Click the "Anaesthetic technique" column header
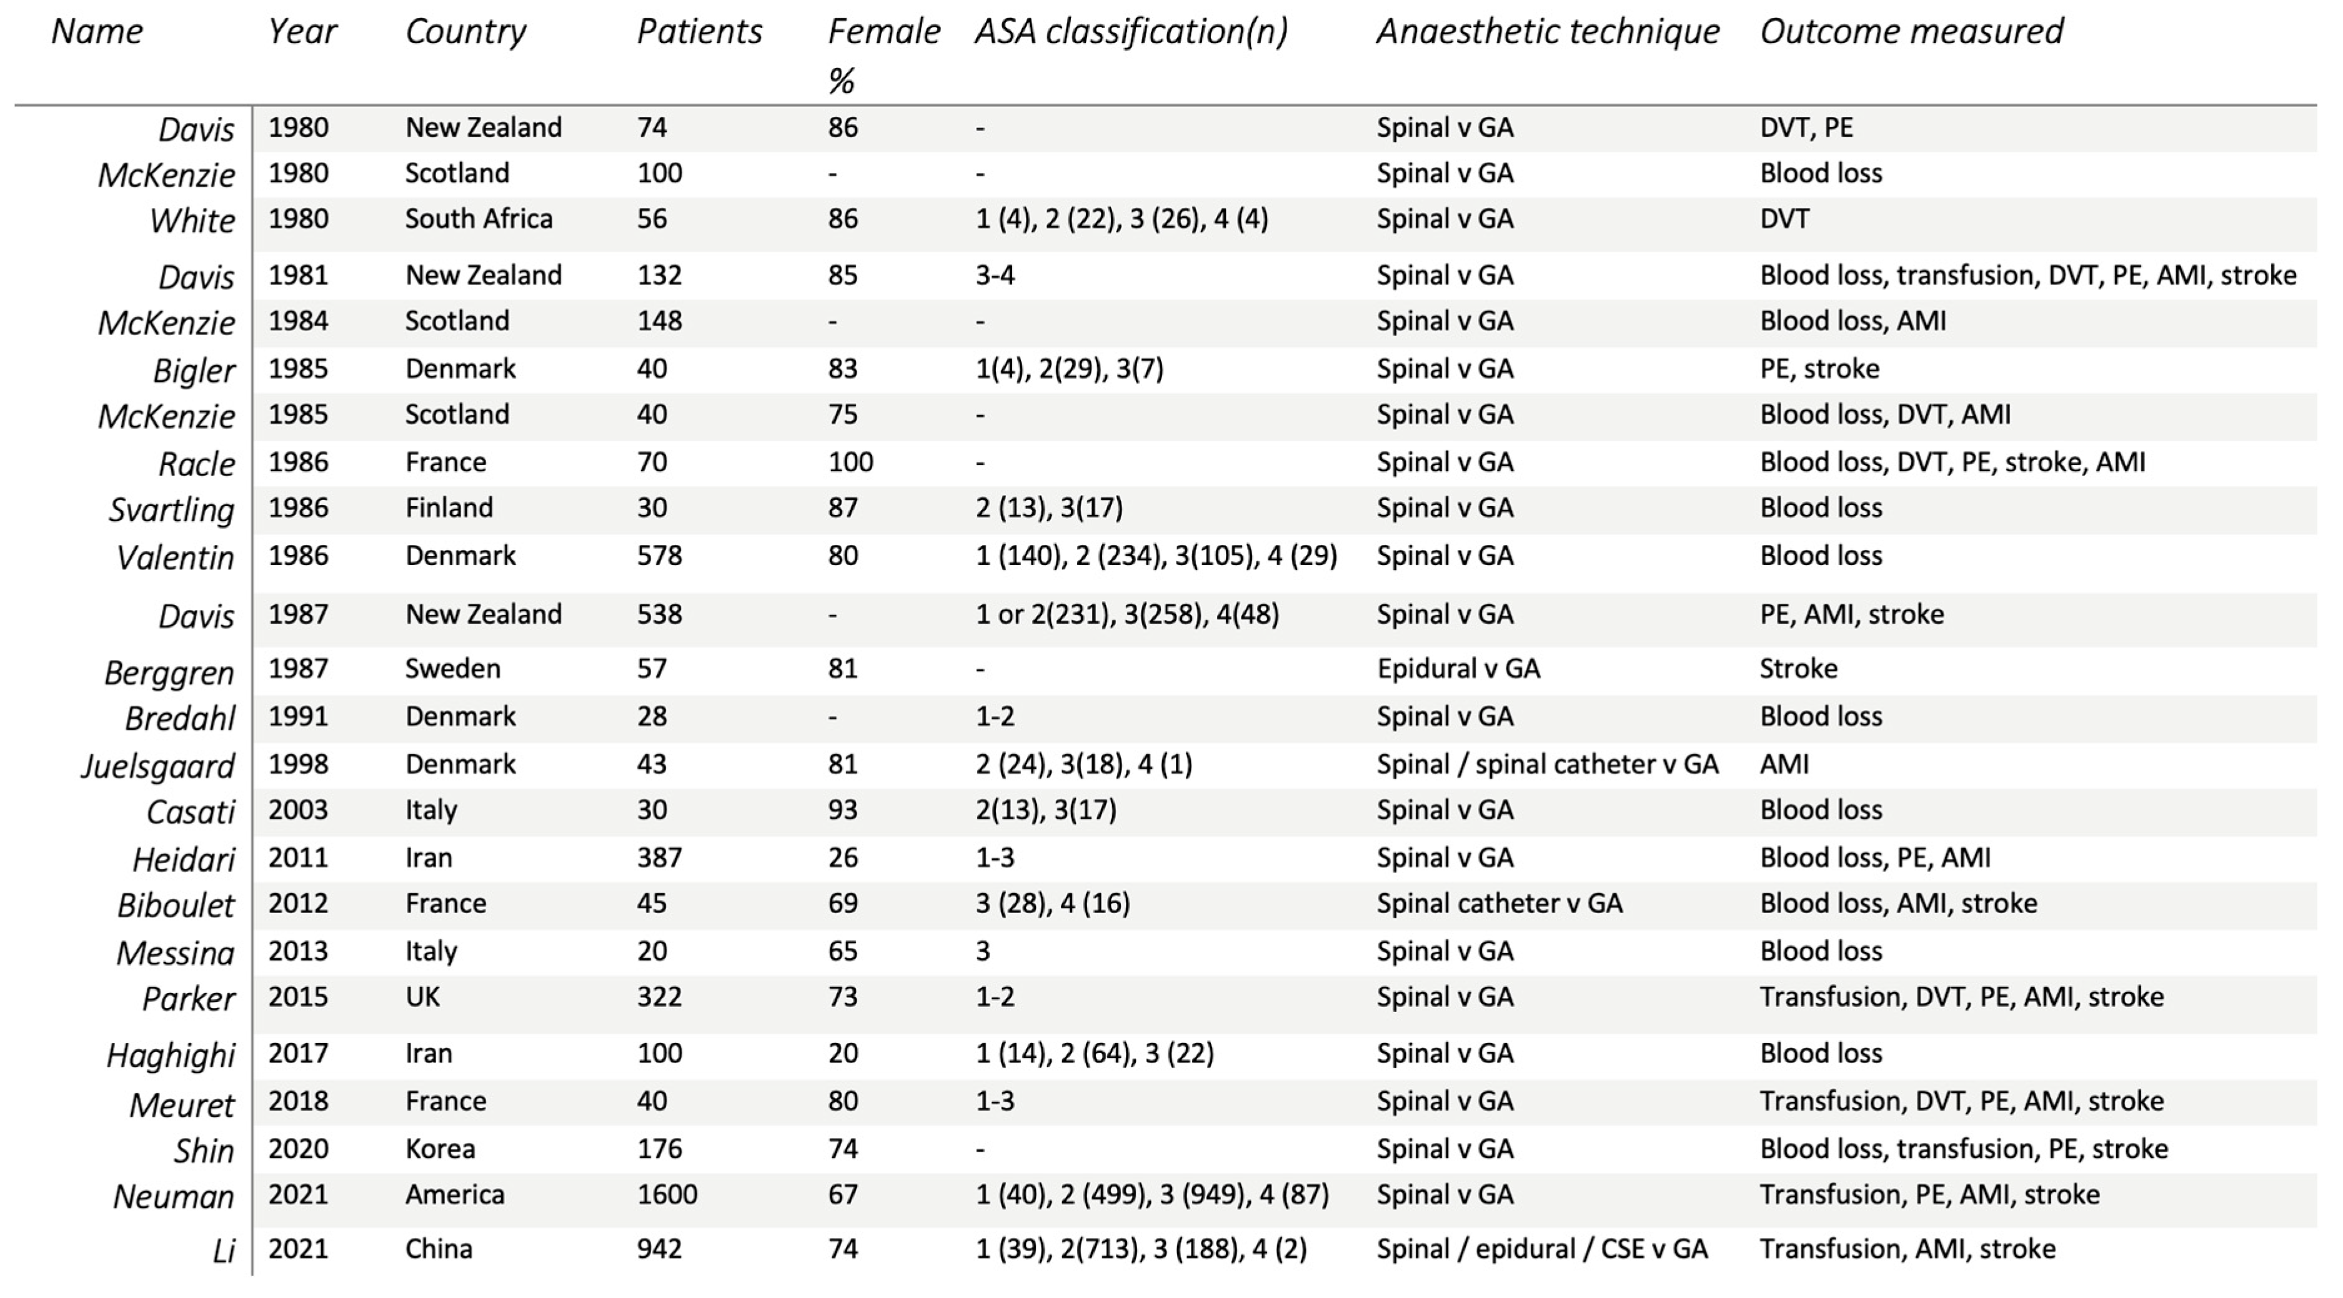 click(1547, 32)
